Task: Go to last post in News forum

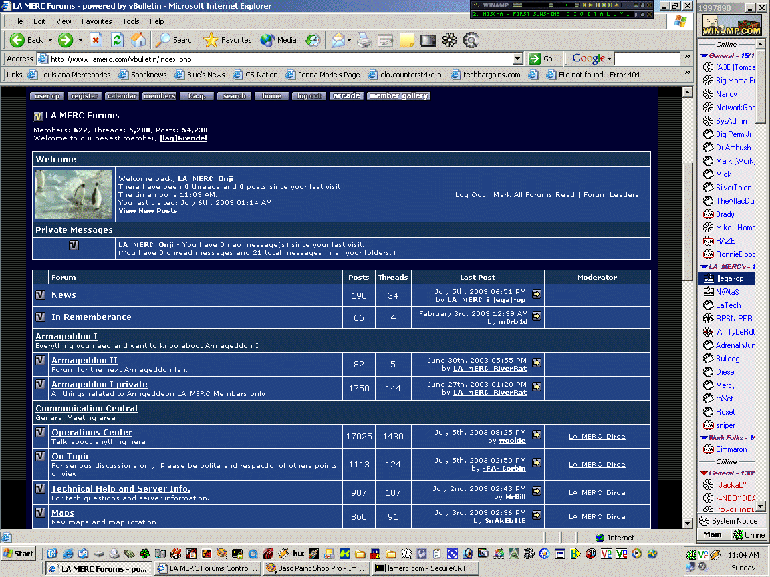Action: (537, 294)
